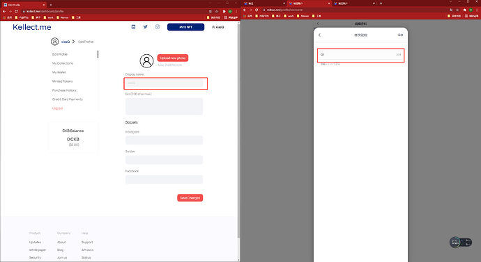Open Minted Tokens in the sidebar
The width and height of the screenshot is (481, 262).
tap(62, 81)
